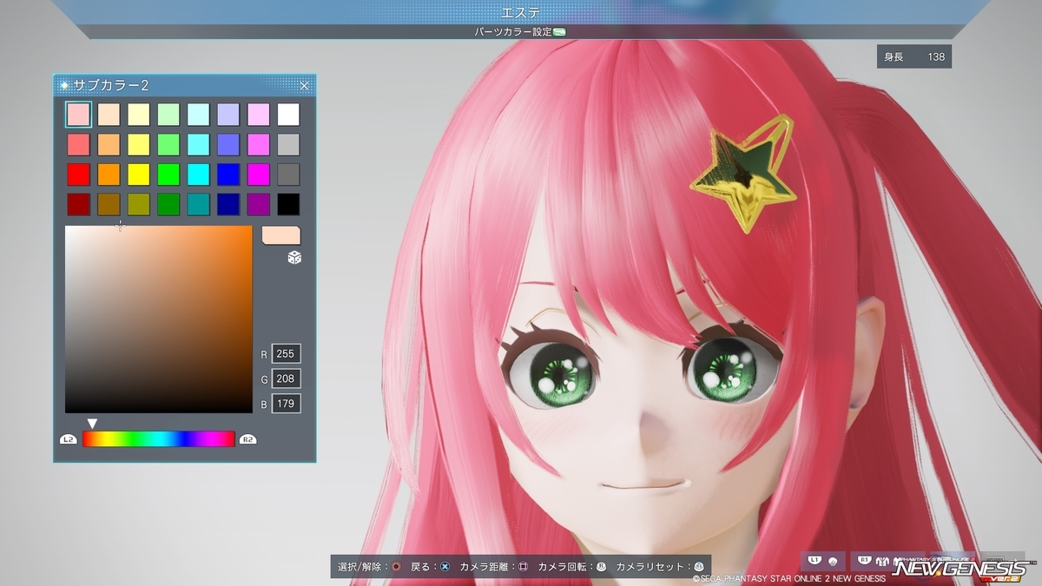Close the サブカラー2 color panel
Screen dimensions: 1042x586
point(305,85)
